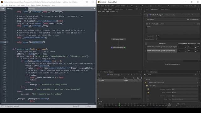
Task: Select shadingSamples attribute row
Action: pyautogui.click(x=162, y=47)
